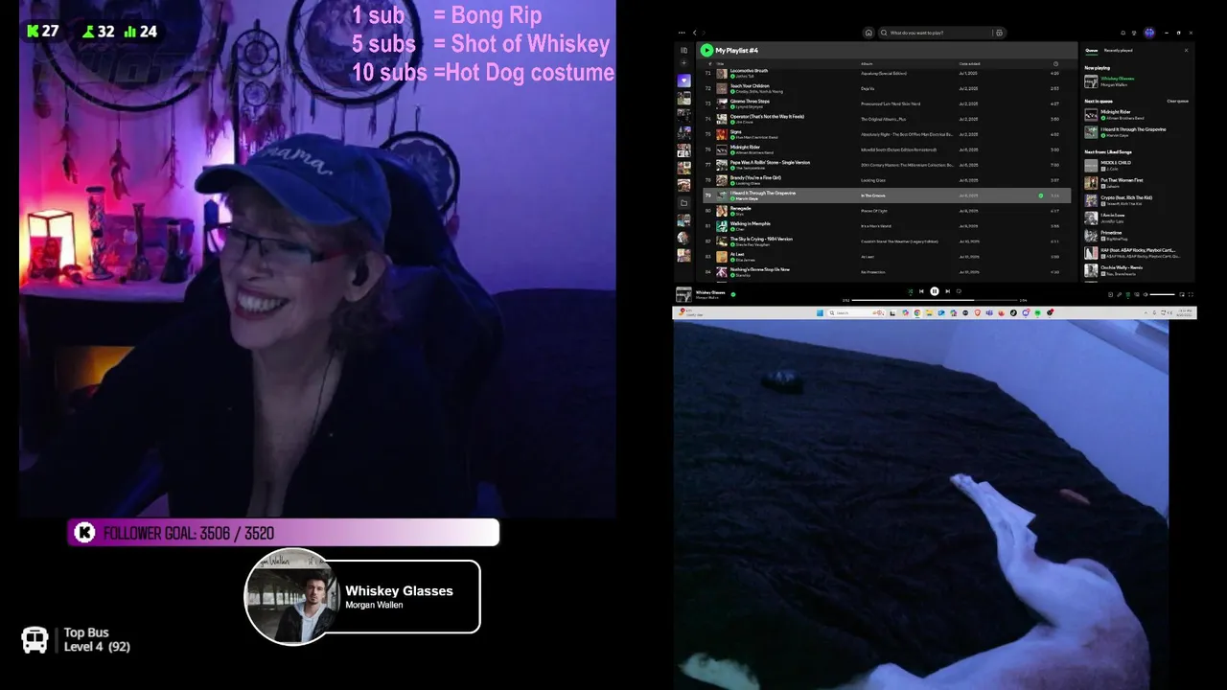This screenshot has height=690, width=1227.
Task: Select track Locomotive Breath
Action: coord(749,70)
